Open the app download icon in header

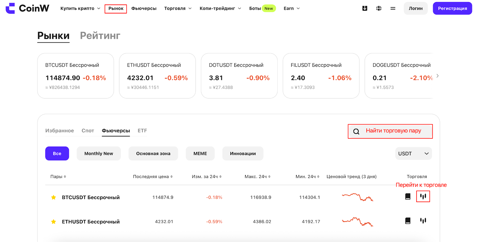[365, 8]
